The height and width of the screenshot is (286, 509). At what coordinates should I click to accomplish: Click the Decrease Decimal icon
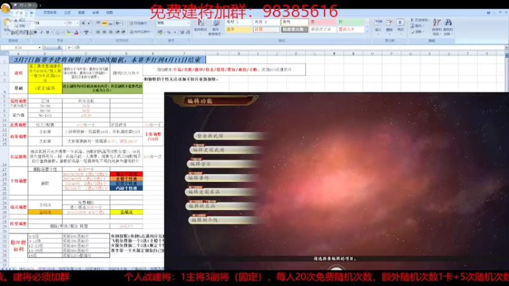[x=188, y=32]
